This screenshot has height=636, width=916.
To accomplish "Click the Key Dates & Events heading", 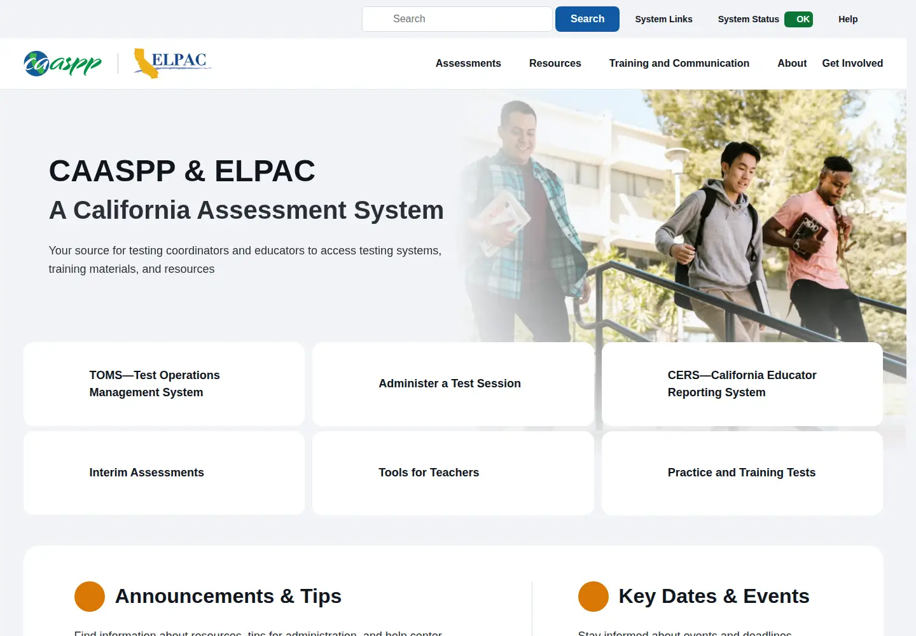I will pos(714,597).
